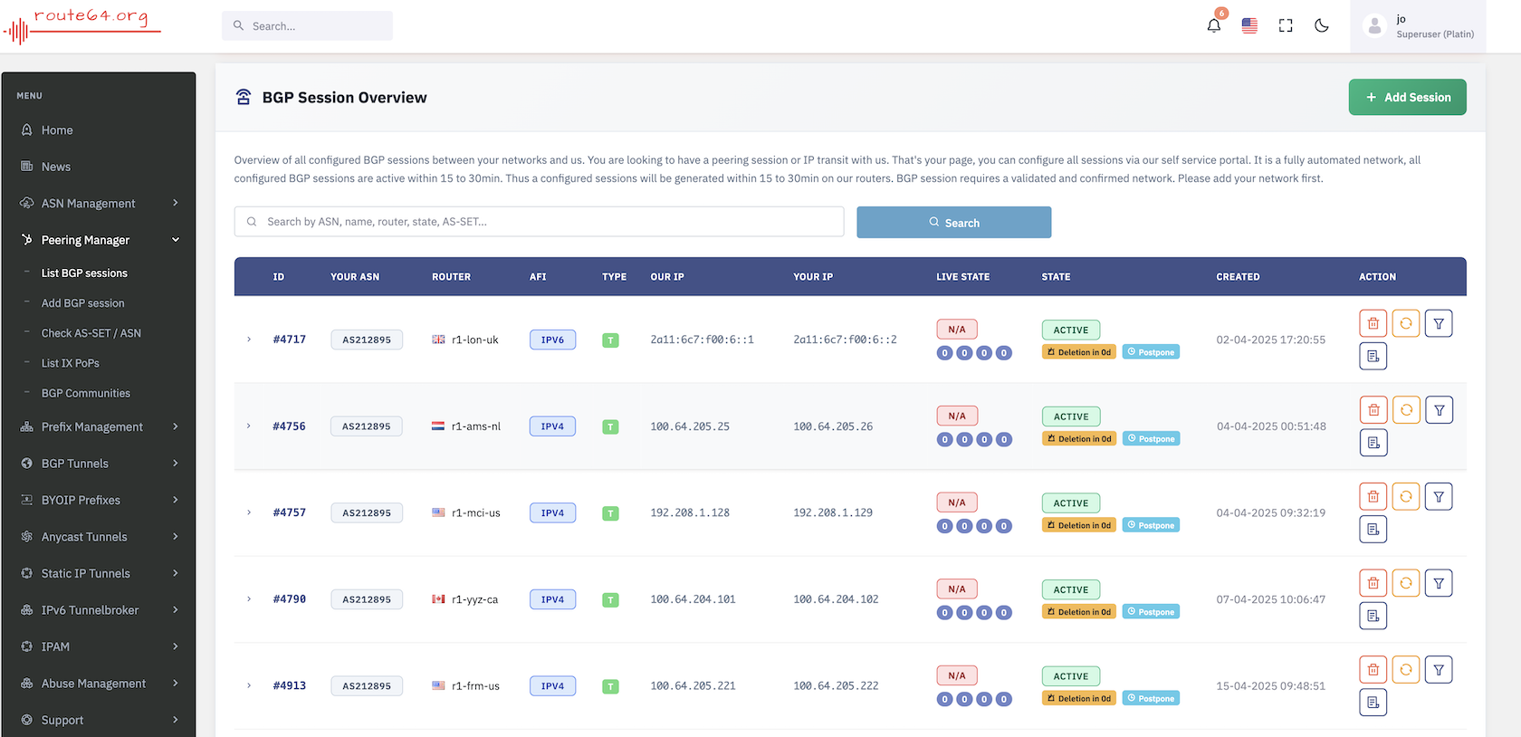1521x737 pixels.
Task: Expand row details for session #4913
Action: tap(249, 685)
